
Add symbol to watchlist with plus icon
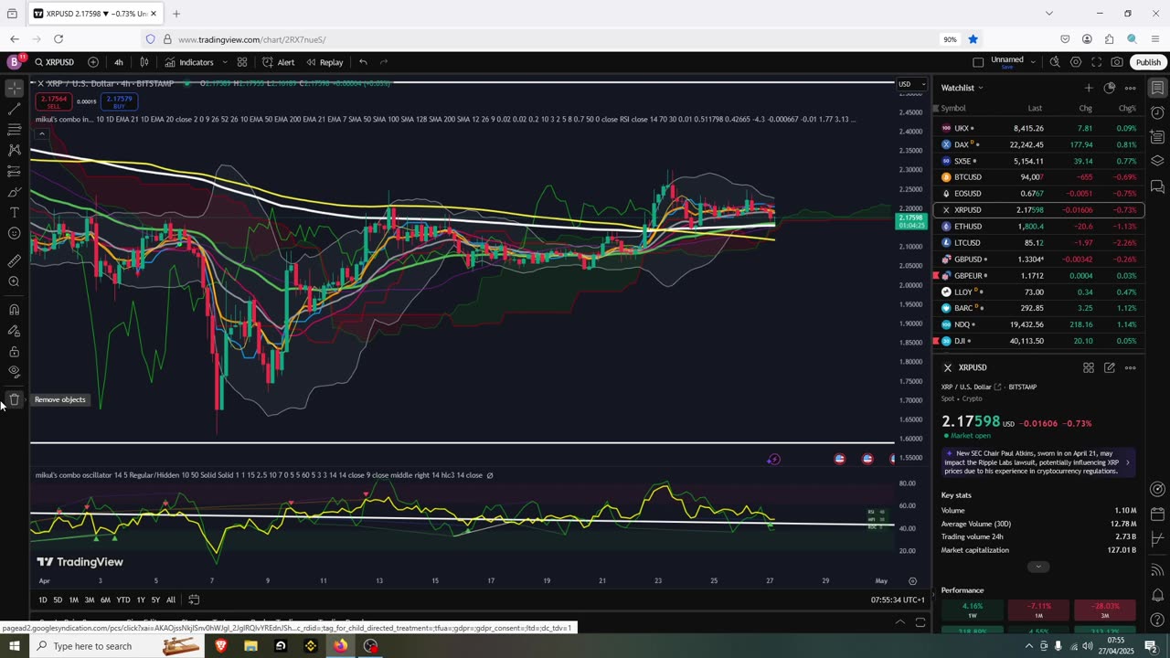coord(1089,88)
